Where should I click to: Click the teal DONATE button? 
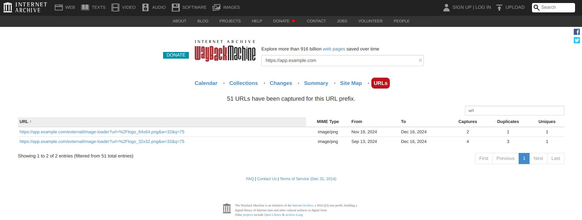(x=176, y=55)
